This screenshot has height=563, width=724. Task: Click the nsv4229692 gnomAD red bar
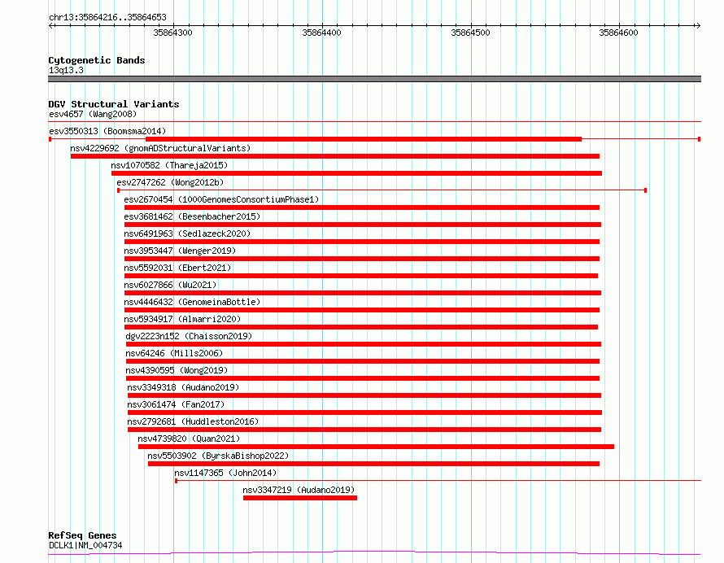point(335,156)
